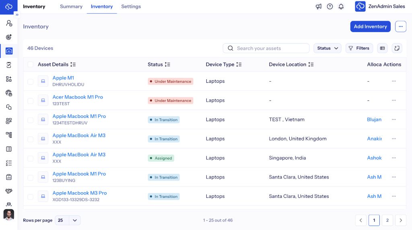The image size is (412, 230).
Task: Open actions menu for Apple M1 row
Action: 393,81
